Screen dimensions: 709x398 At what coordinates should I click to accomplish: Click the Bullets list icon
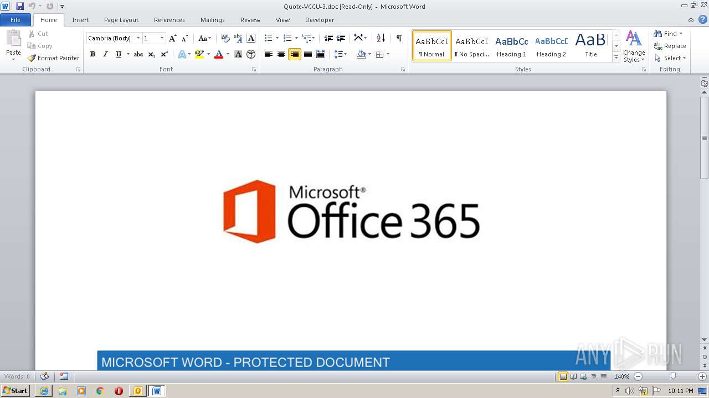[x=268, y=38]
